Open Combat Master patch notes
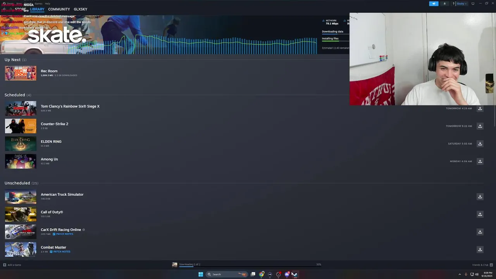Screen dimensions: 496x279 point(60,252)
